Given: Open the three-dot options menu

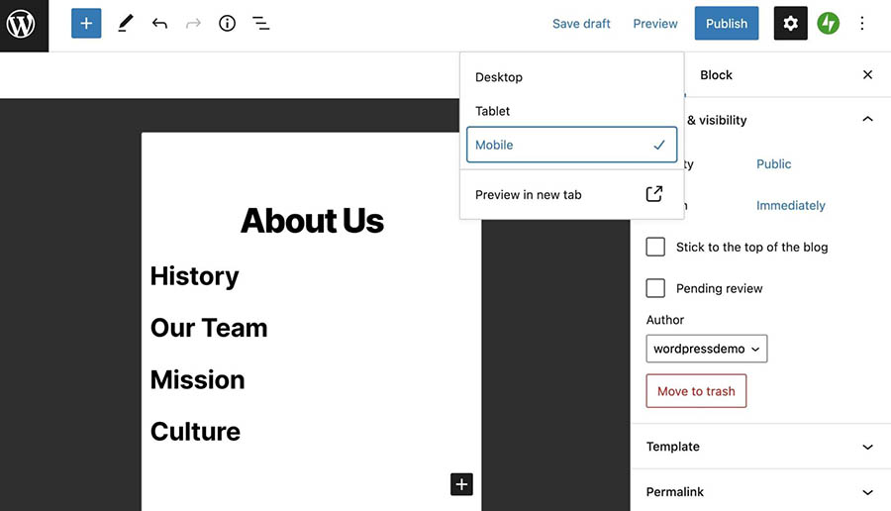Looking at the screenshot, I should click(862, 24).
